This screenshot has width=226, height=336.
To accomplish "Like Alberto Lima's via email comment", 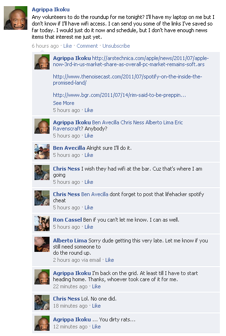I will pyautogui.click(x=109, y=260).
